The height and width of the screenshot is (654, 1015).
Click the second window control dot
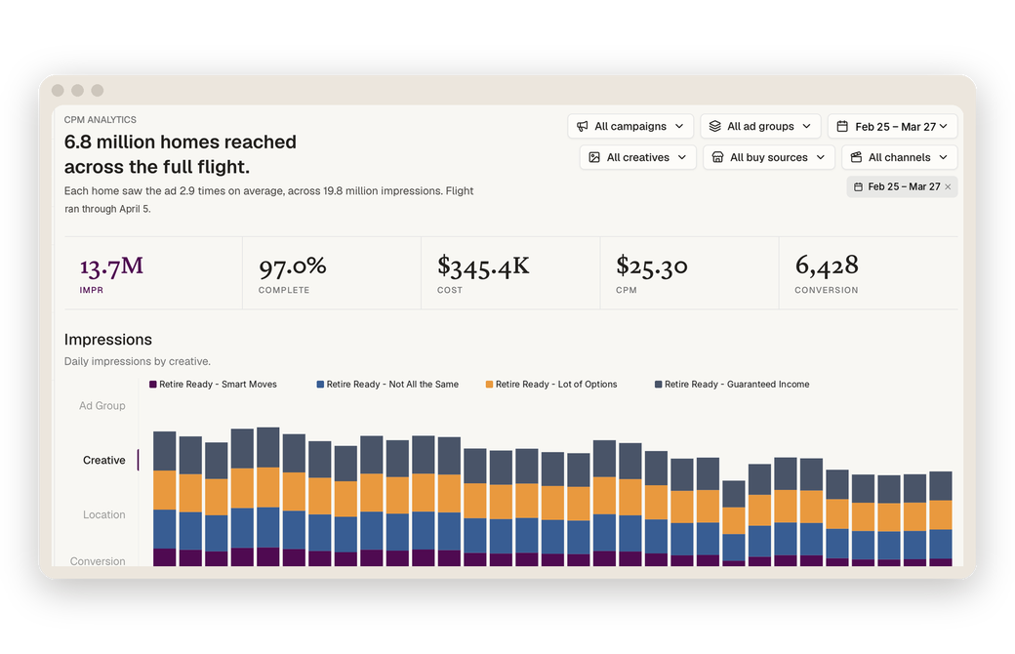[78, 91]
